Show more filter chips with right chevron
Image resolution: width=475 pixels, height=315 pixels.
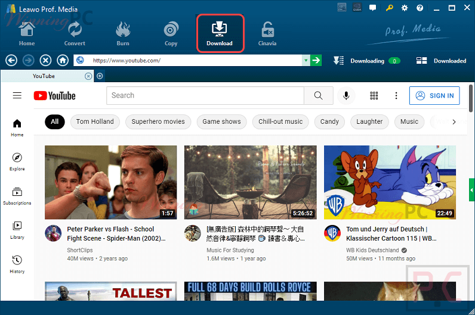tap(454, 122)
